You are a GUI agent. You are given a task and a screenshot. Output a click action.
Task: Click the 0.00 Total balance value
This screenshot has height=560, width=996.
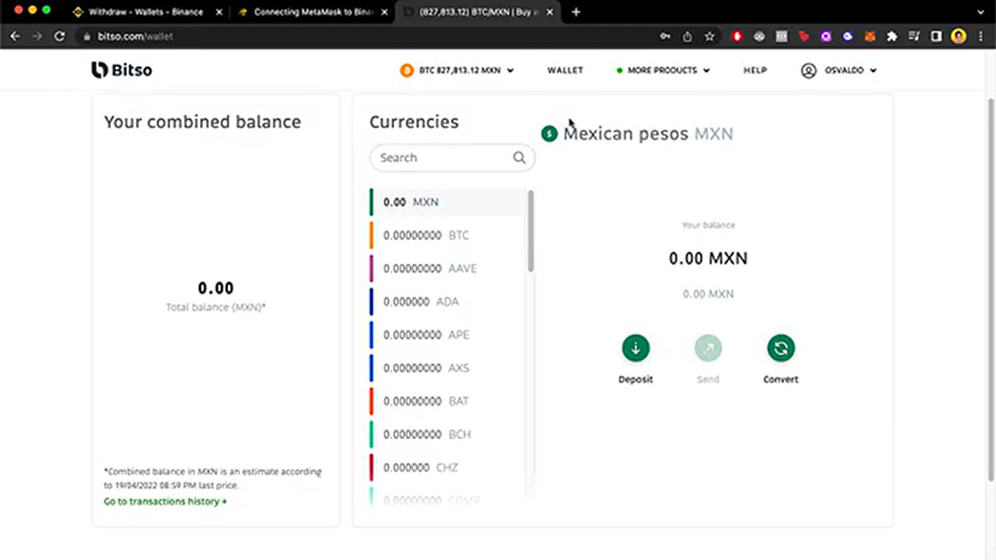tap(216, 288)
